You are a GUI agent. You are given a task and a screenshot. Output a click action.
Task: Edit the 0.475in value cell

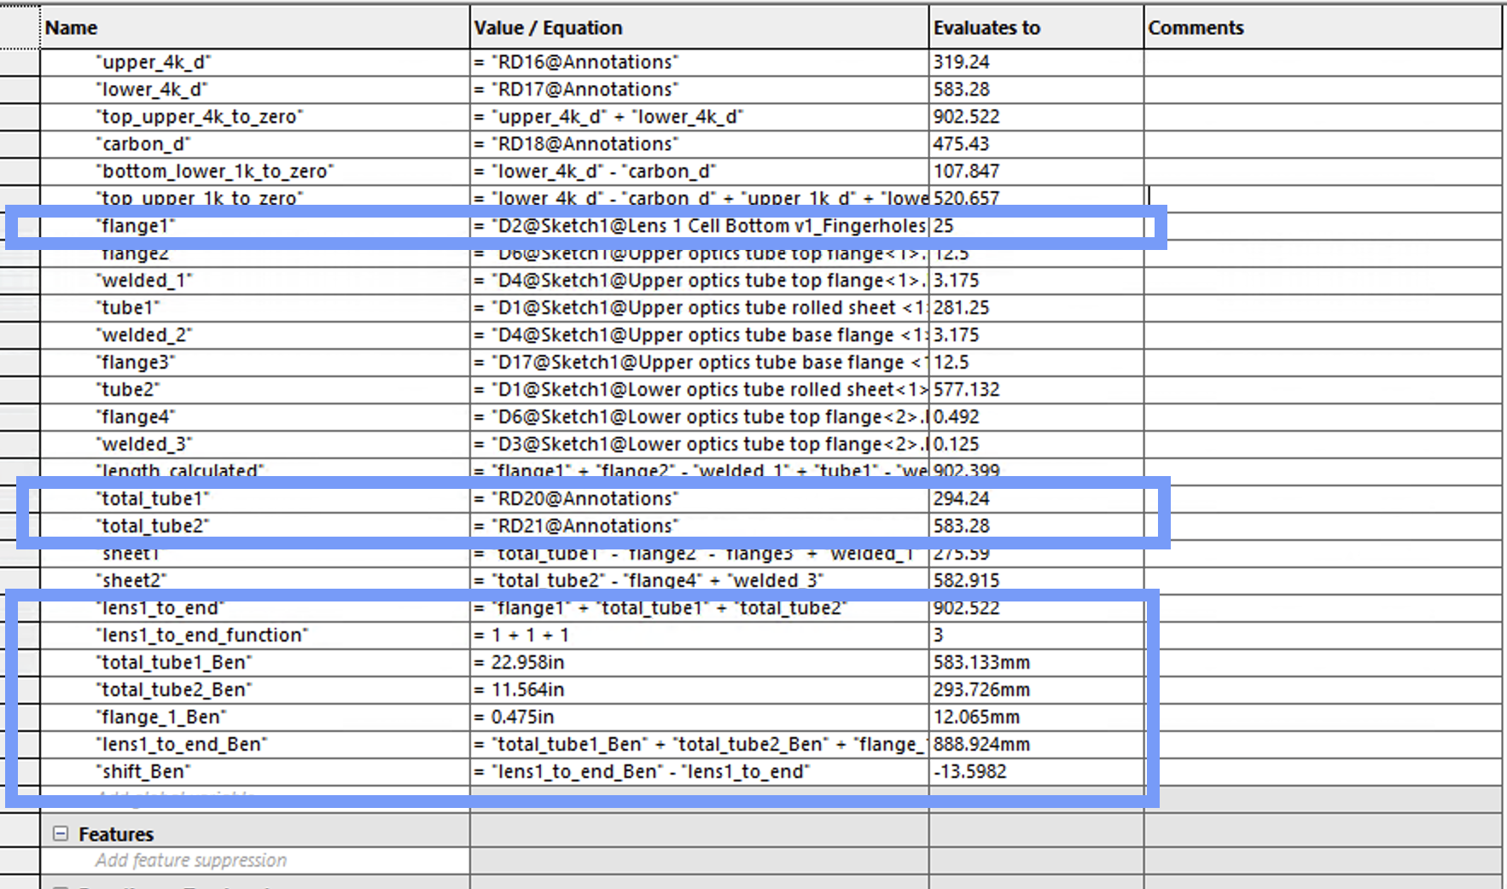click(699, 718)
